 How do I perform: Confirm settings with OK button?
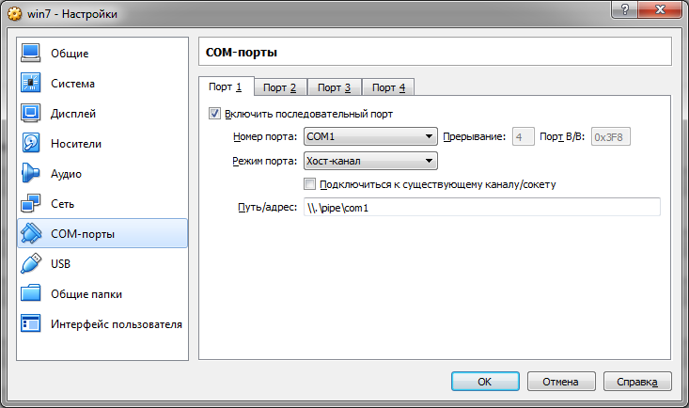[x=485, y=381]
